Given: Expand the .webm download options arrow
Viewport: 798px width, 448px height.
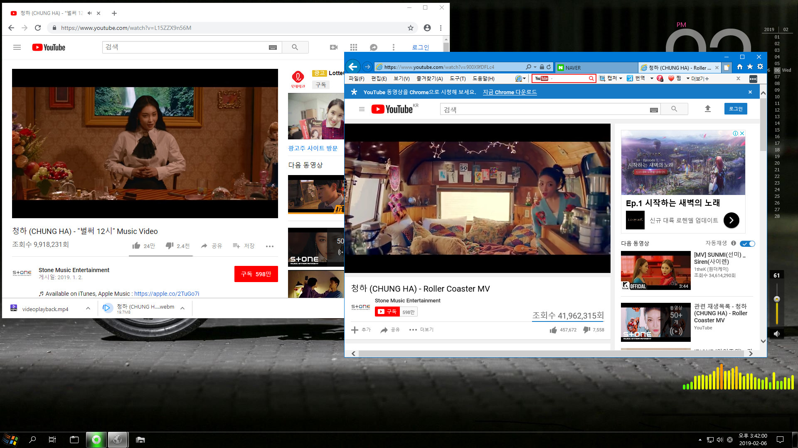Looking at the screenshot, I should [182, 308].
